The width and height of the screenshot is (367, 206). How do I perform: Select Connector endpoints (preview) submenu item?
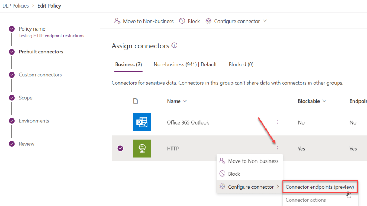point(320,187)
